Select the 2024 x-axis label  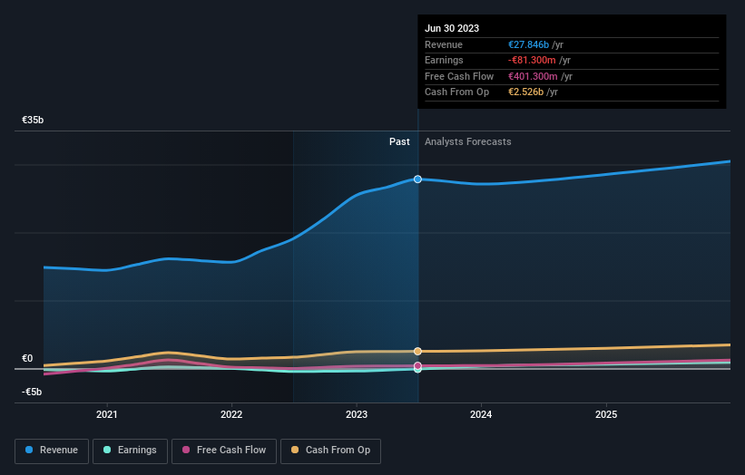[x=481, y=414]
